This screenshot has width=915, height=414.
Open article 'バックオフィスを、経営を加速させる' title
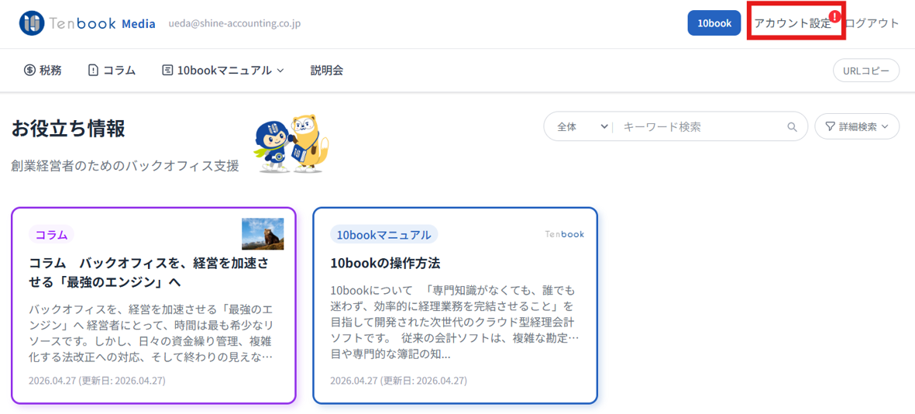[x=150, y=273]
